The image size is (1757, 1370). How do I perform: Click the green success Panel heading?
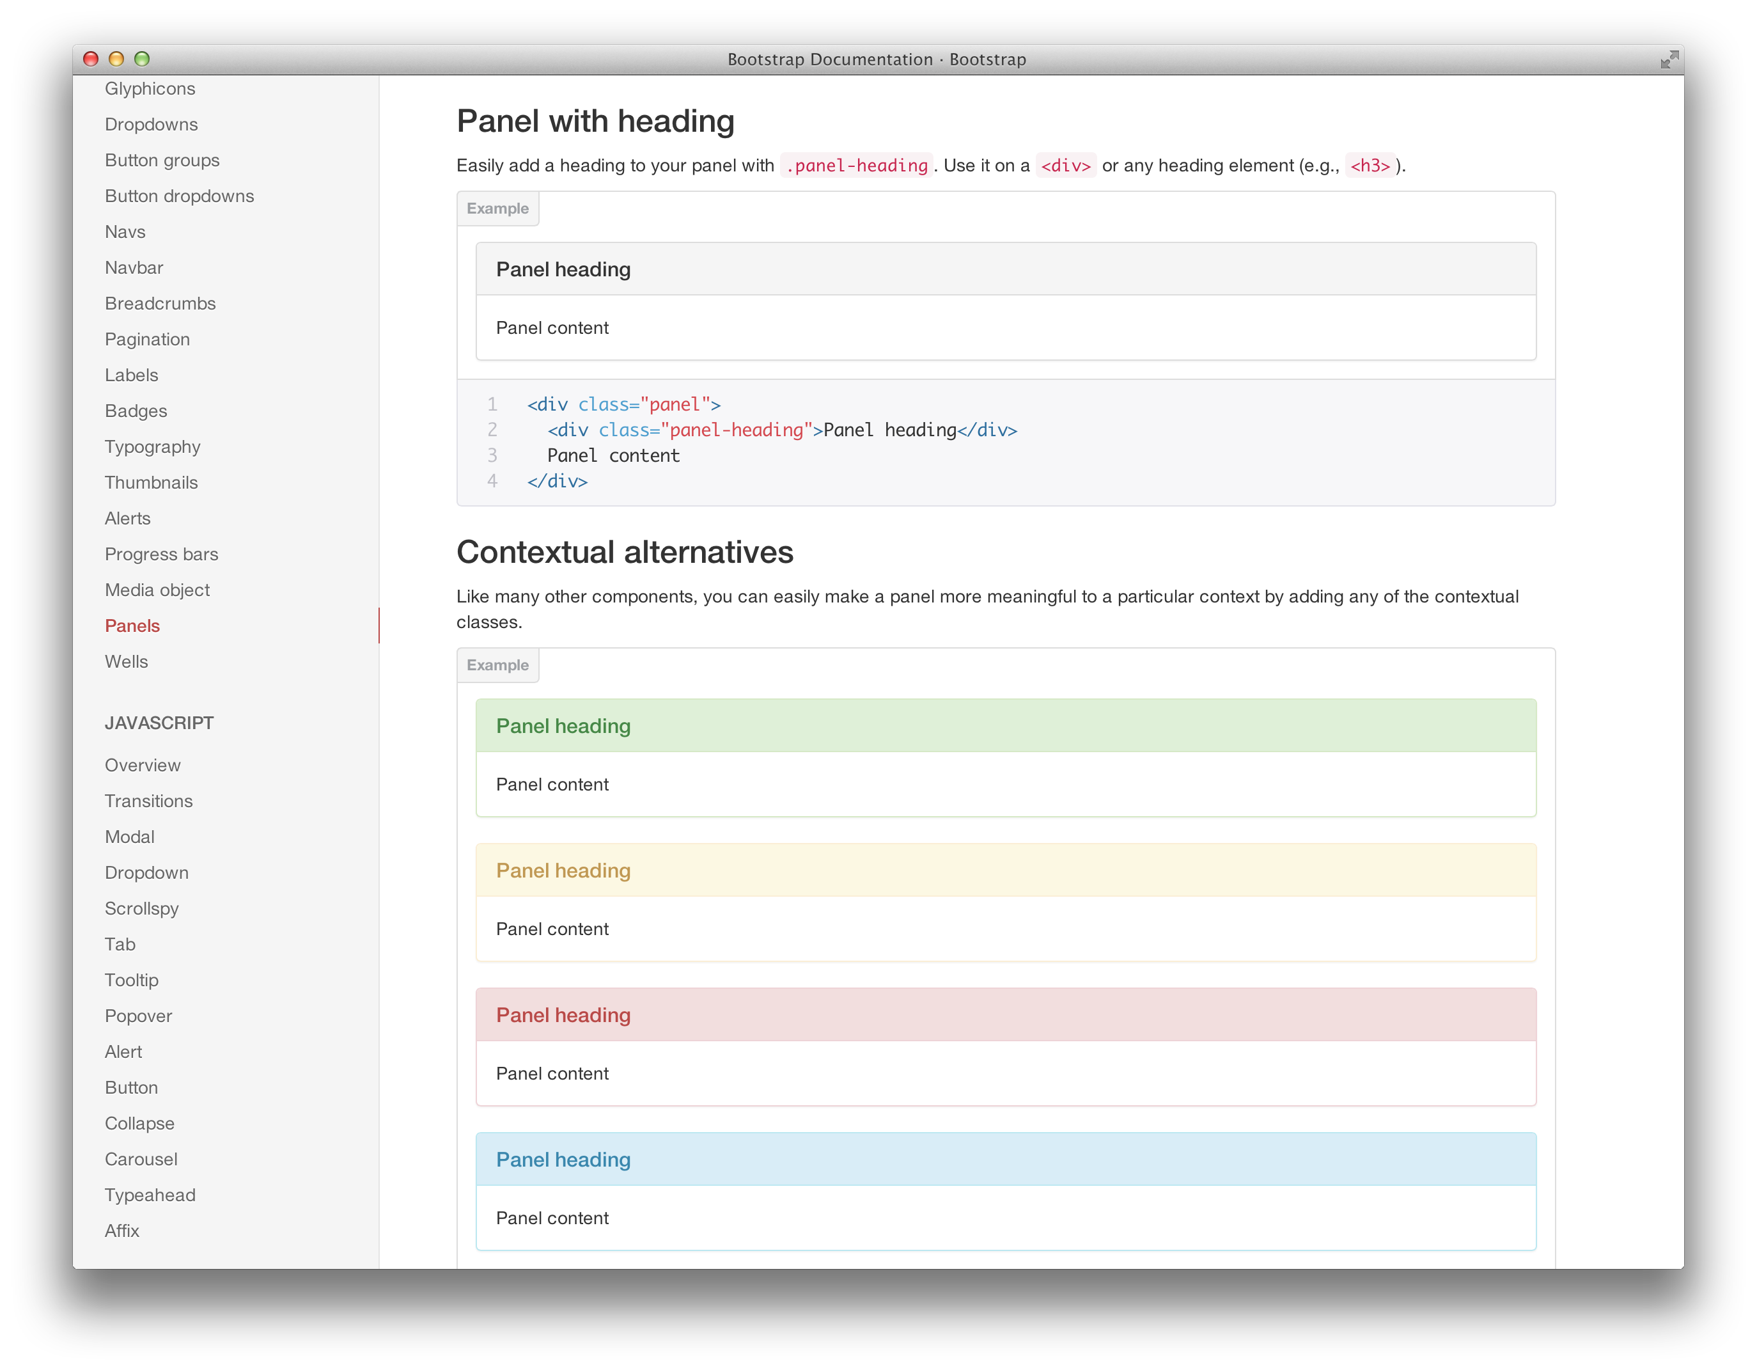click(1006, 726)
